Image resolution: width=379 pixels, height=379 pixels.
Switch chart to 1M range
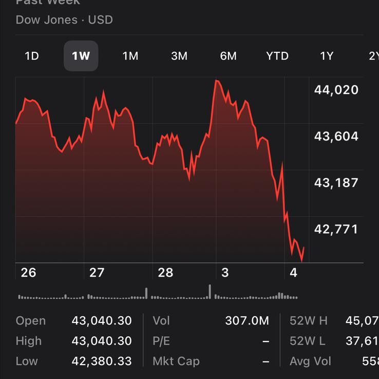click(130, 56)
